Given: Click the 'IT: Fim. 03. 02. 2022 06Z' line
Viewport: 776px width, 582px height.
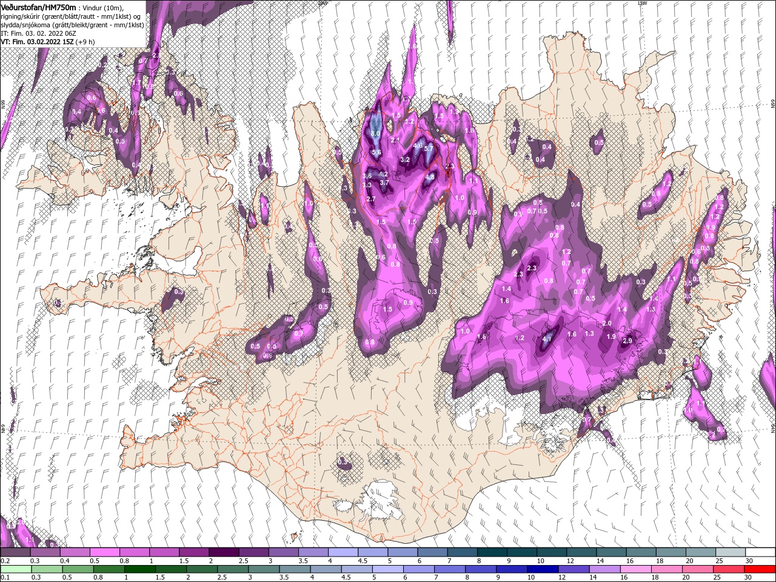Looking at the screenshot, I should (39, 33).
